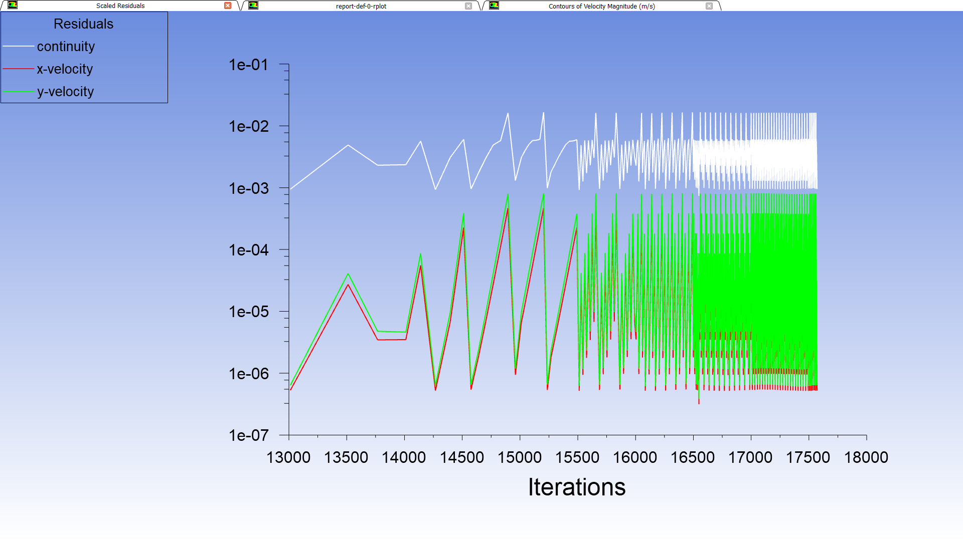Viewport: 963px width, 541px height.
Task: Click the 14500 x-axis label
Action: coord(462,457)
